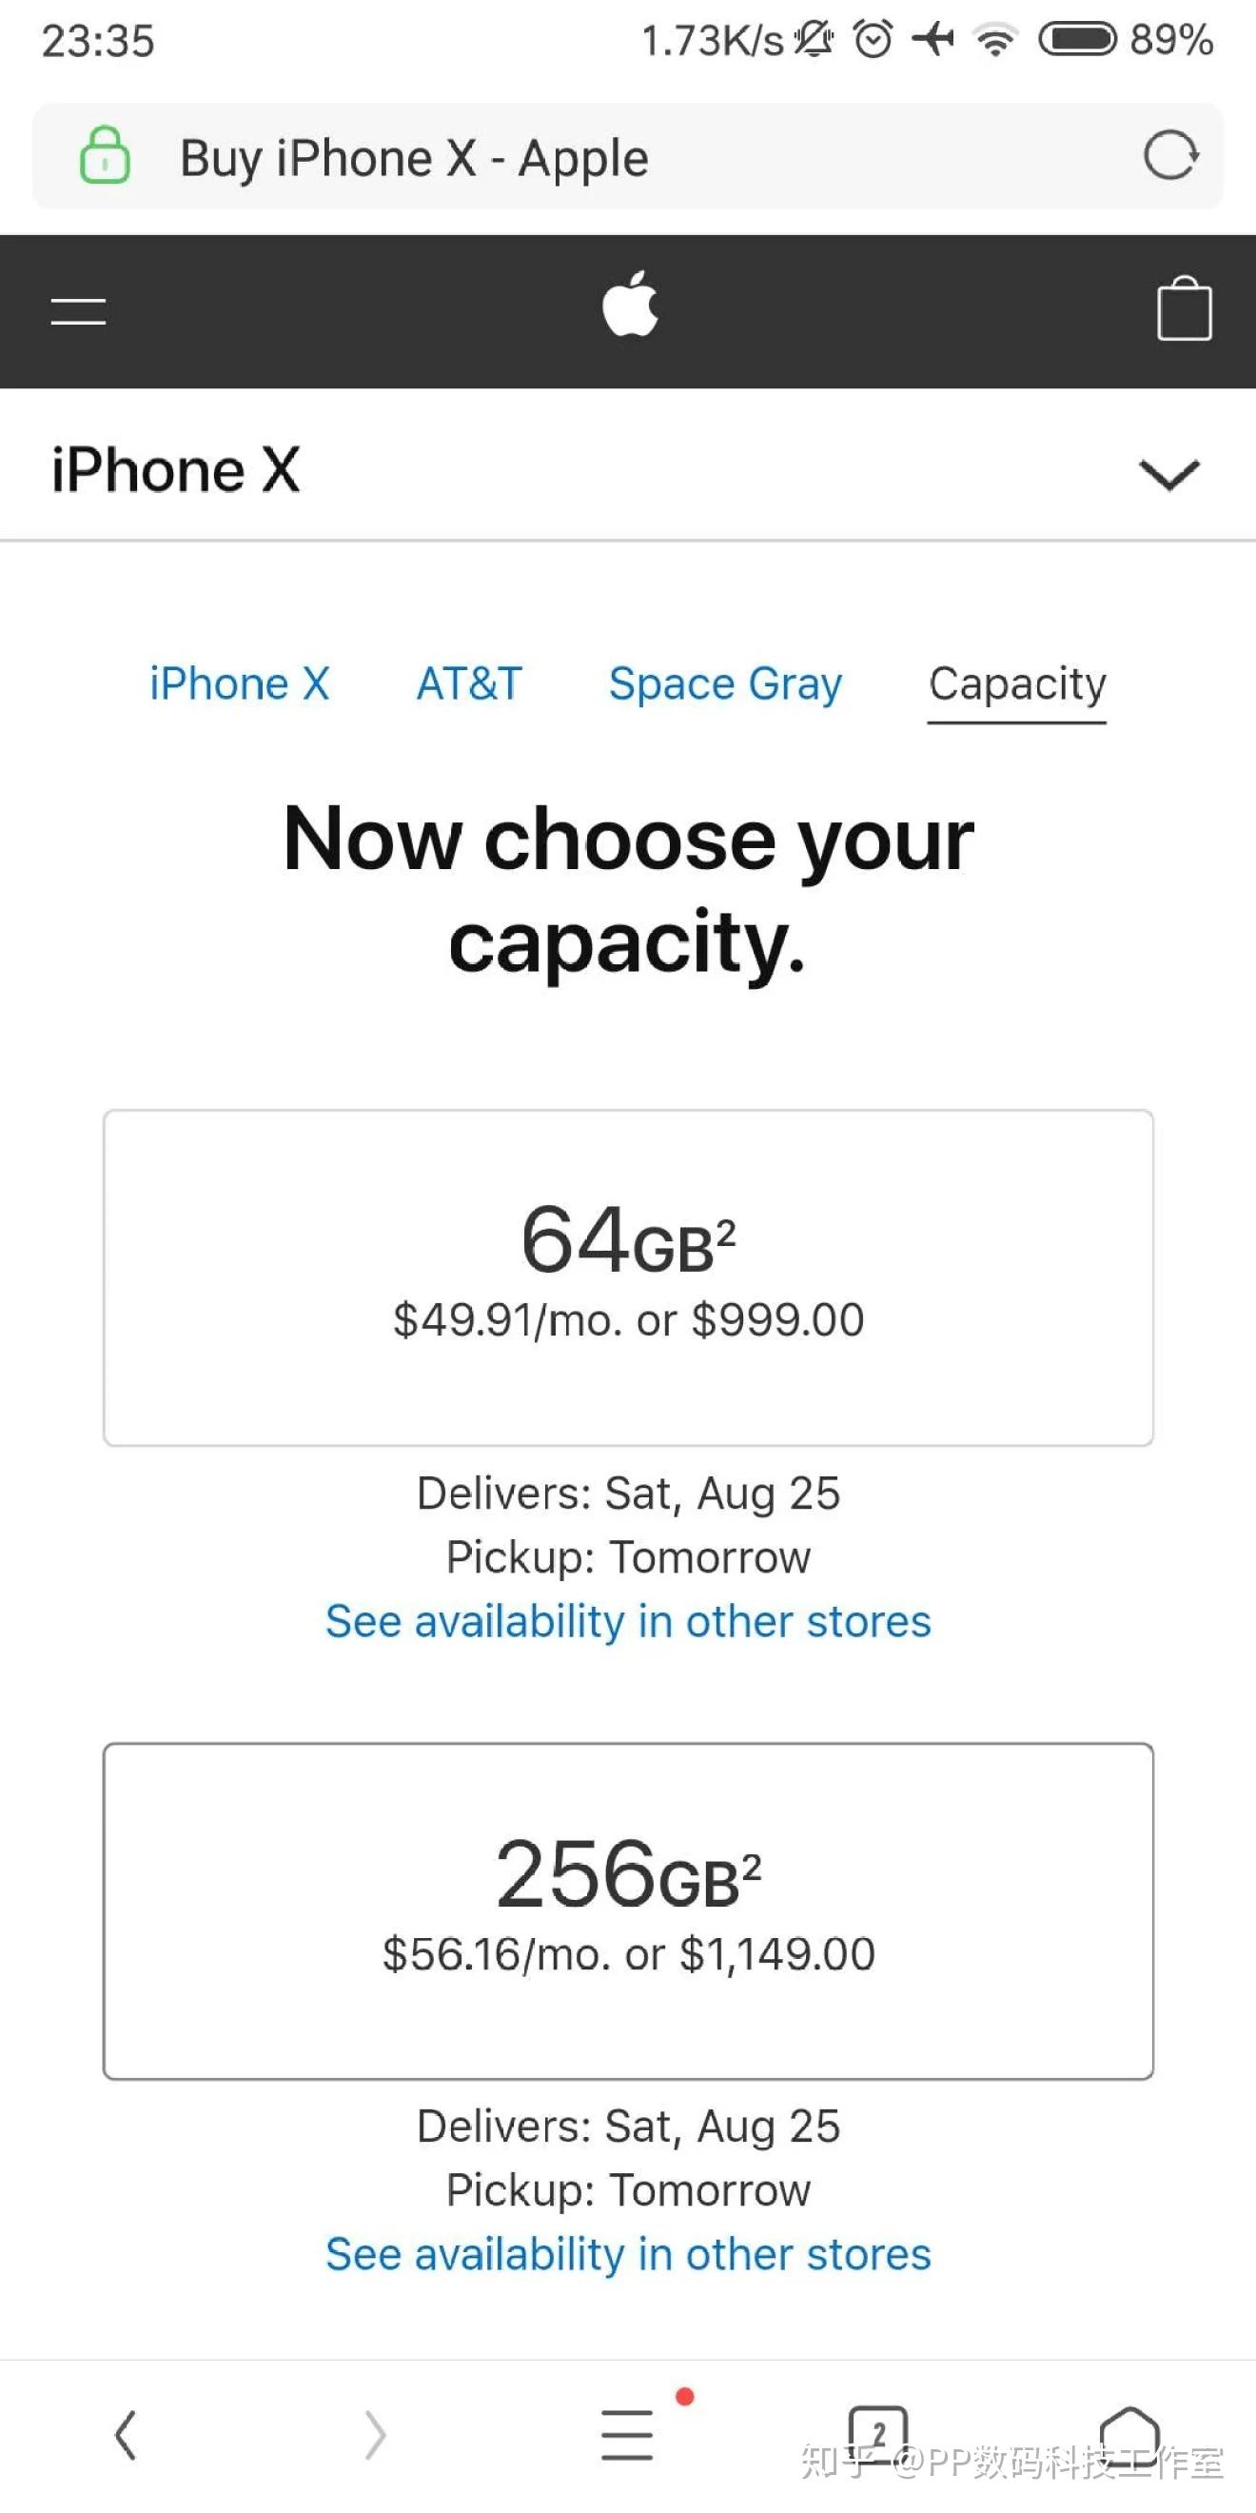
Task: Open the shopping bag
Action: click(x=1184, y=310)
